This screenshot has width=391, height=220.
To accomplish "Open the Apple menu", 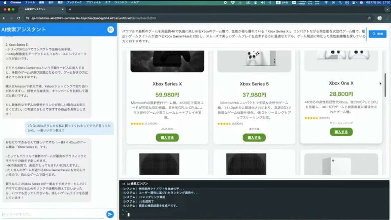I will [5, 2].
